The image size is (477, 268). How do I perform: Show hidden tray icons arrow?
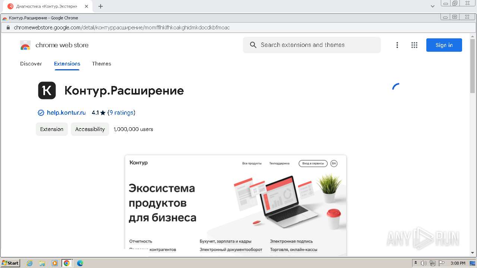pyautogui.click(x=416, y=263)
